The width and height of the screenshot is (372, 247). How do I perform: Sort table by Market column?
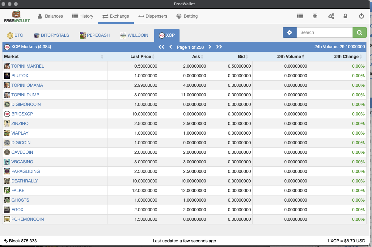pos(55,57)
